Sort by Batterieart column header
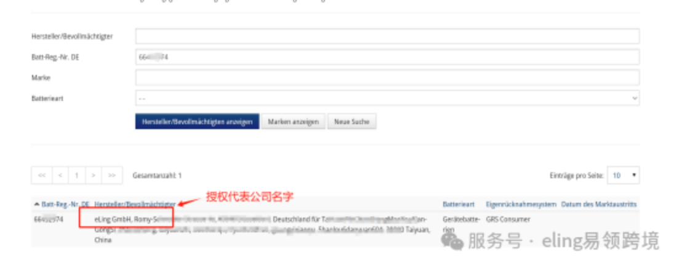This screenshot has width=682, height=268. click(x=459, y=204)
